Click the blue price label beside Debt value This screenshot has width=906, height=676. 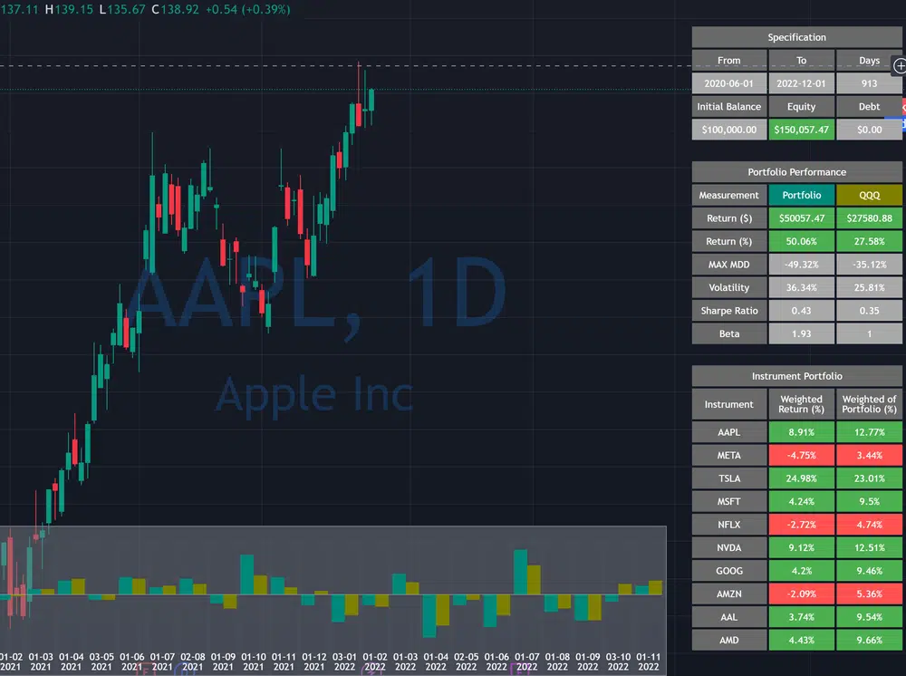point(902,122)
